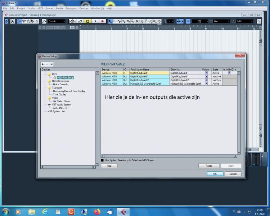The image size is (270, 216).
Task: Open the Touch automation mode dropdown
Action: point(57,21)
